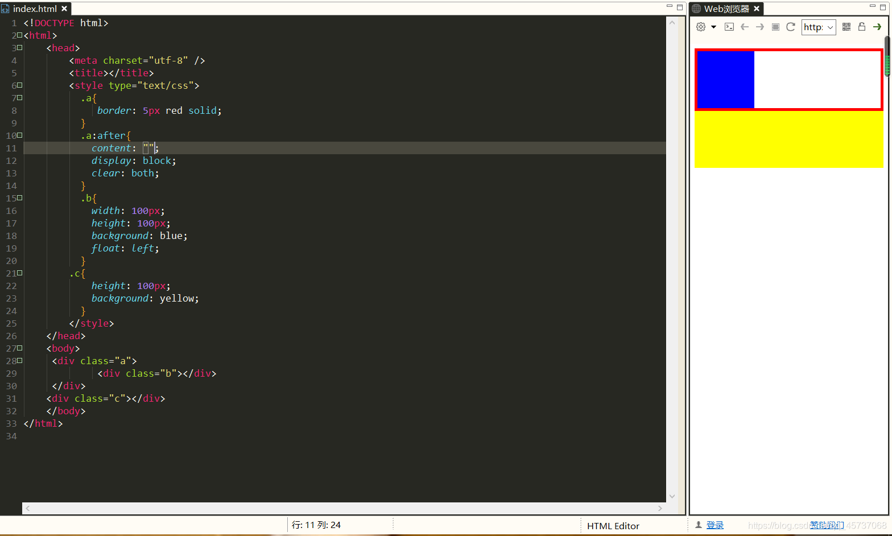The image size is (892, 536).
Task: Open the browser settings gear icon
Action: point(701,27)
